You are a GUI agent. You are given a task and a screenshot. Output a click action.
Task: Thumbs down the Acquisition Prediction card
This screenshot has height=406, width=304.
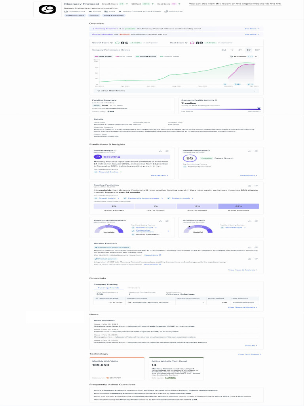click(167, 221)
